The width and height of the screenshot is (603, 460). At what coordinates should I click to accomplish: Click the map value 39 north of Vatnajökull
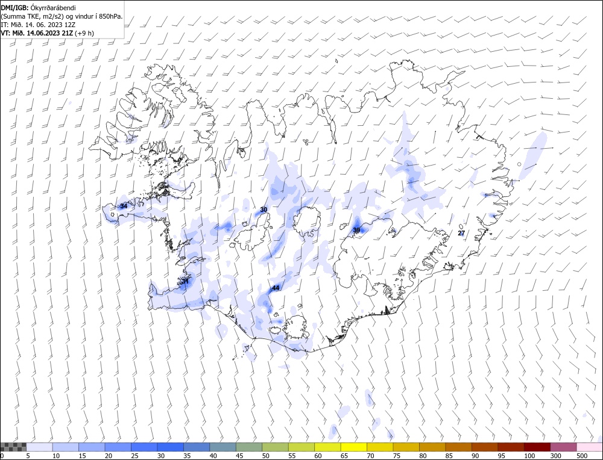356,230
